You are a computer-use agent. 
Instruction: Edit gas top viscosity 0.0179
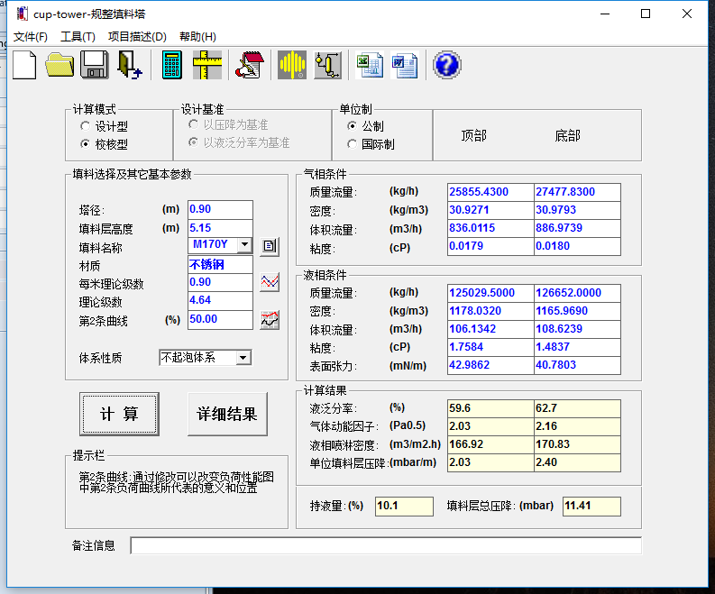point(490,246)
